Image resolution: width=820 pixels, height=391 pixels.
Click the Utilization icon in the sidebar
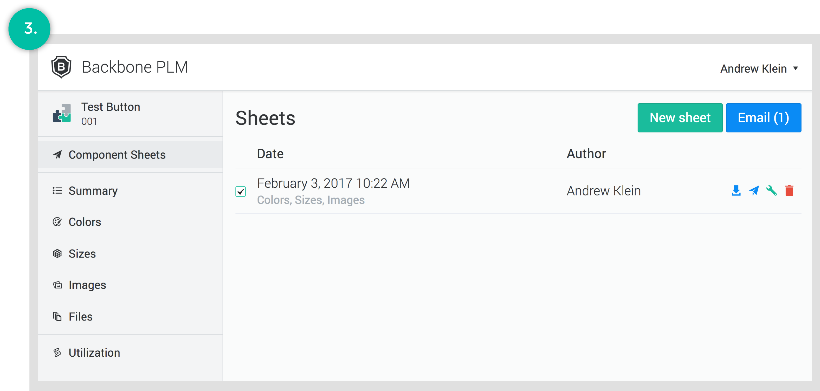pyautogui.click(x=57, y=353)
